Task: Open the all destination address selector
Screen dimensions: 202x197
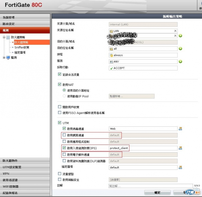Action: pos(143,49)
